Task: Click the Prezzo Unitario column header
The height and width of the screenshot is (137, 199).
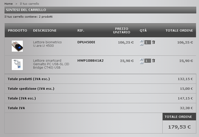Action: tap(122, 30)
